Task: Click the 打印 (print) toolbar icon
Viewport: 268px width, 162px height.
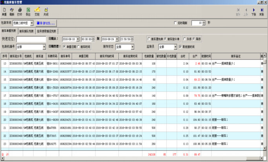Action: [20, 10]
